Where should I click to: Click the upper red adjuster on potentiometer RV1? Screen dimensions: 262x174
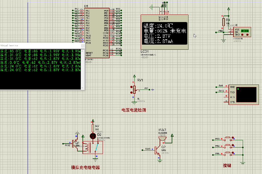point(131,87)
